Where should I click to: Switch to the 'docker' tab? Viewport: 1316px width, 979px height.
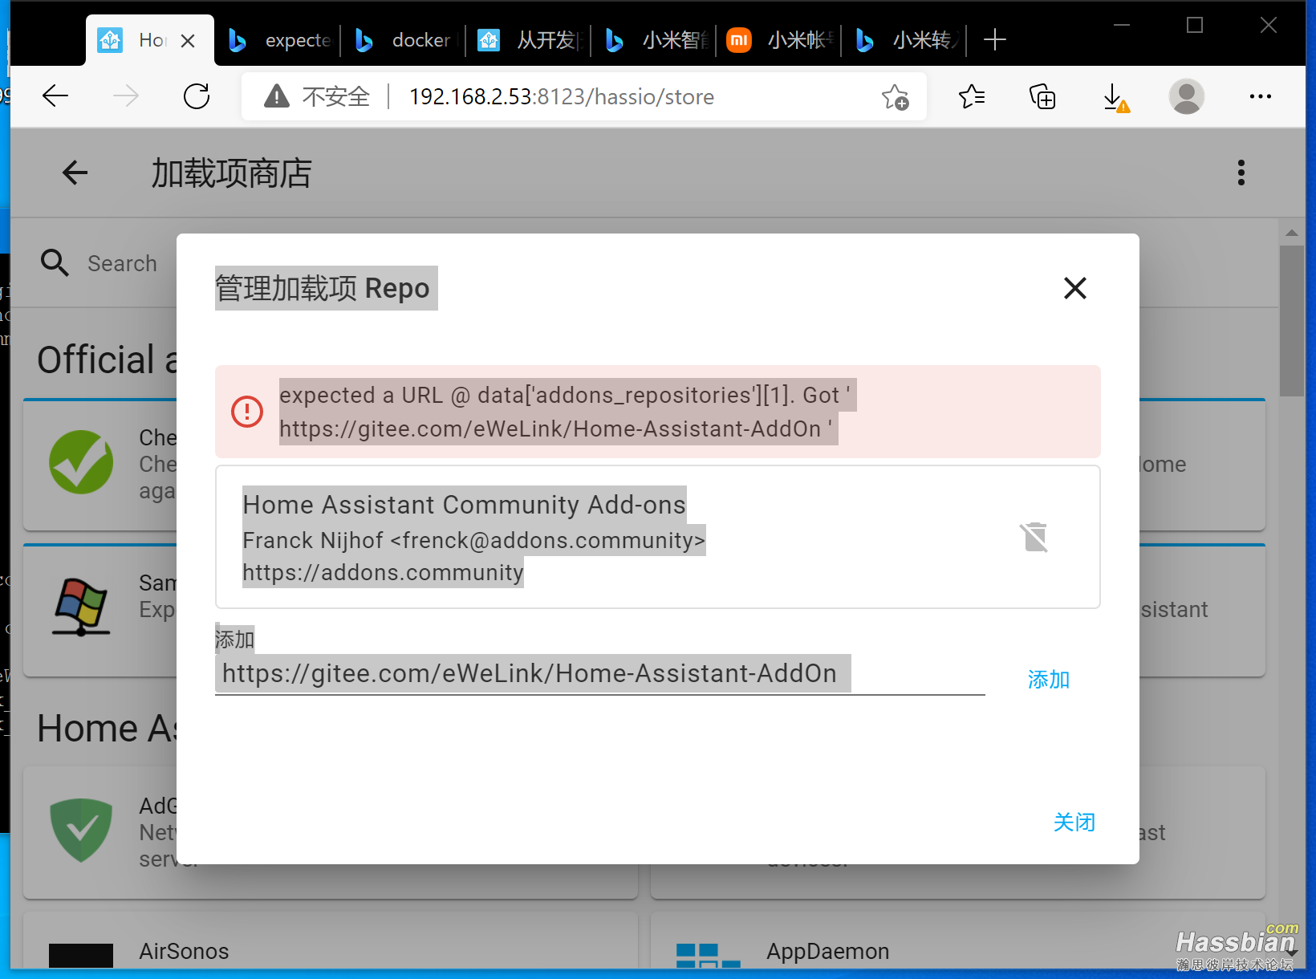[x=404, y=40]
